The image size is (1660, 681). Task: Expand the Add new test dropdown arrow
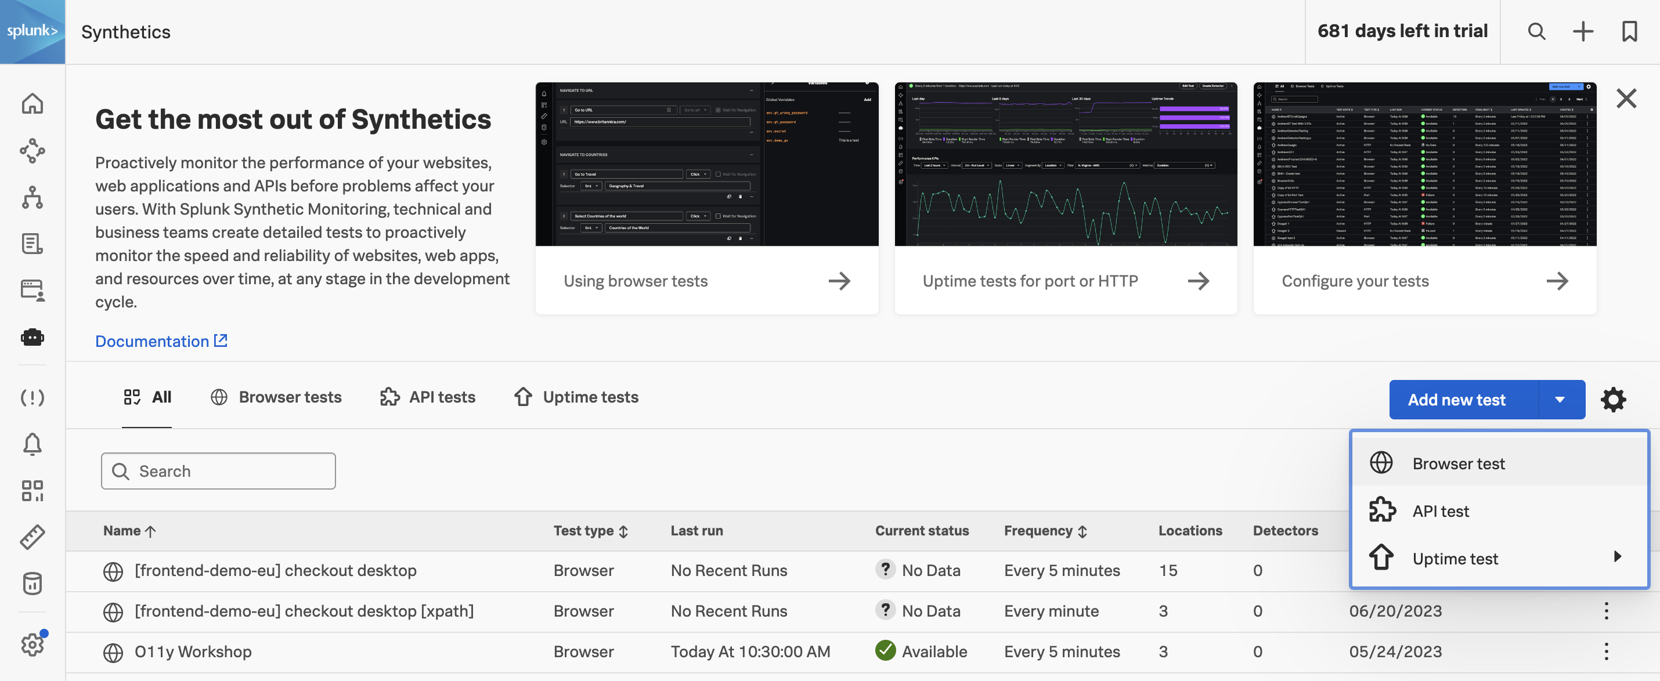pyautogui.click(x=1560, y=400)
